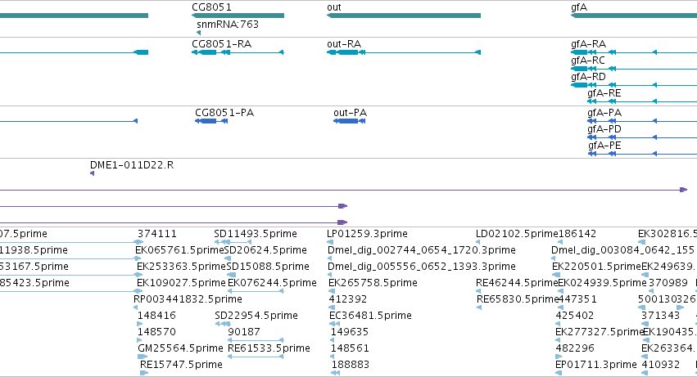Click the 148561 feature label
Viewport: 697px width, 377px height.
coord(351,349)
